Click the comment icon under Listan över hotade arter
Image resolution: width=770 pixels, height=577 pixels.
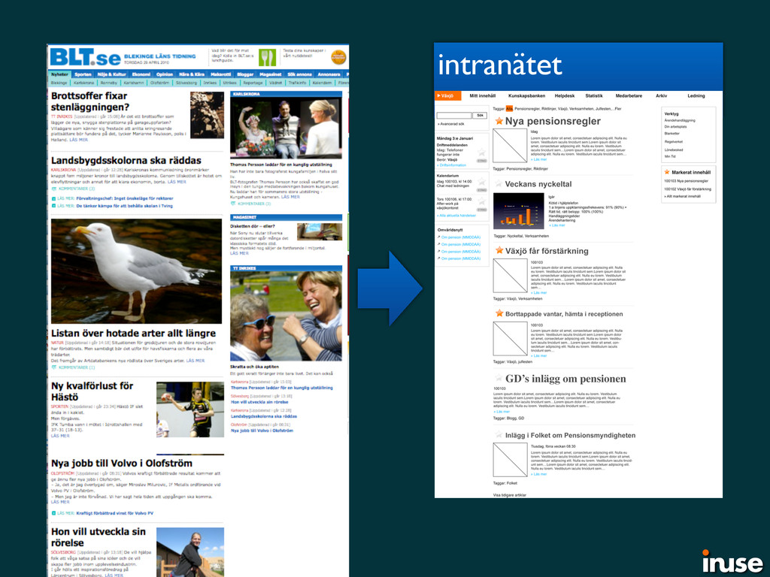54,367
